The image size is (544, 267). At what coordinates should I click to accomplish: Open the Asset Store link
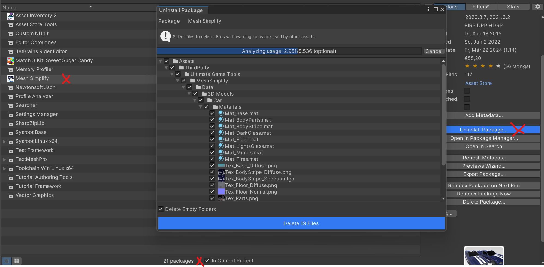478,83
